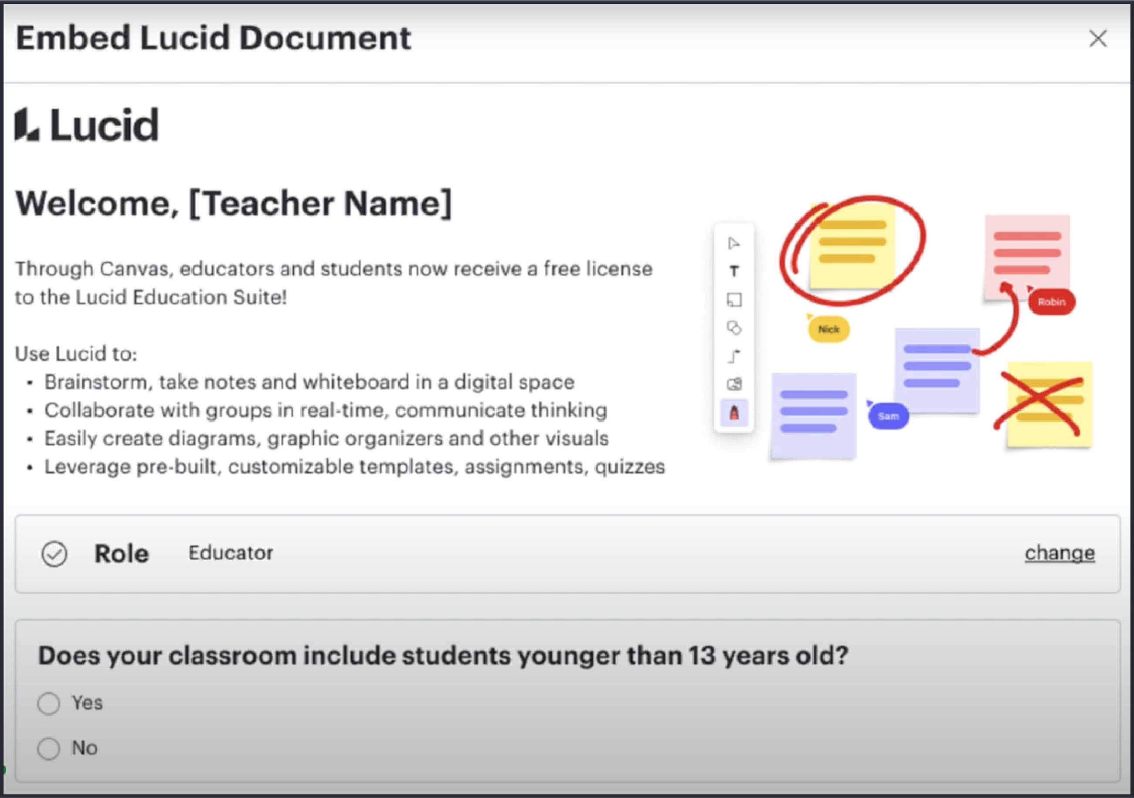Click the connector line tool icon
This screenshot has width=1134, height=798.
[734, 356]
